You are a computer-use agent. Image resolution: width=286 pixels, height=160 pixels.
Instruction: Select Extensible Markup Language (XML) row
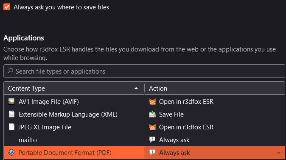[x=144, y=114]
